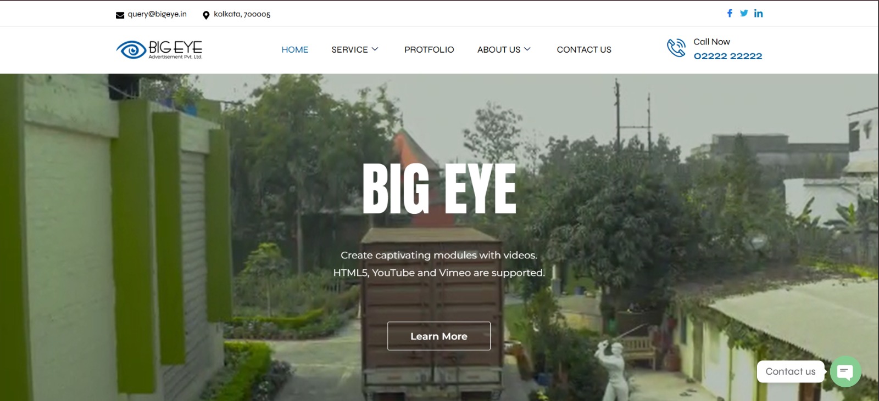Open the PROTFOLIO menu item

tap(429, 50)
